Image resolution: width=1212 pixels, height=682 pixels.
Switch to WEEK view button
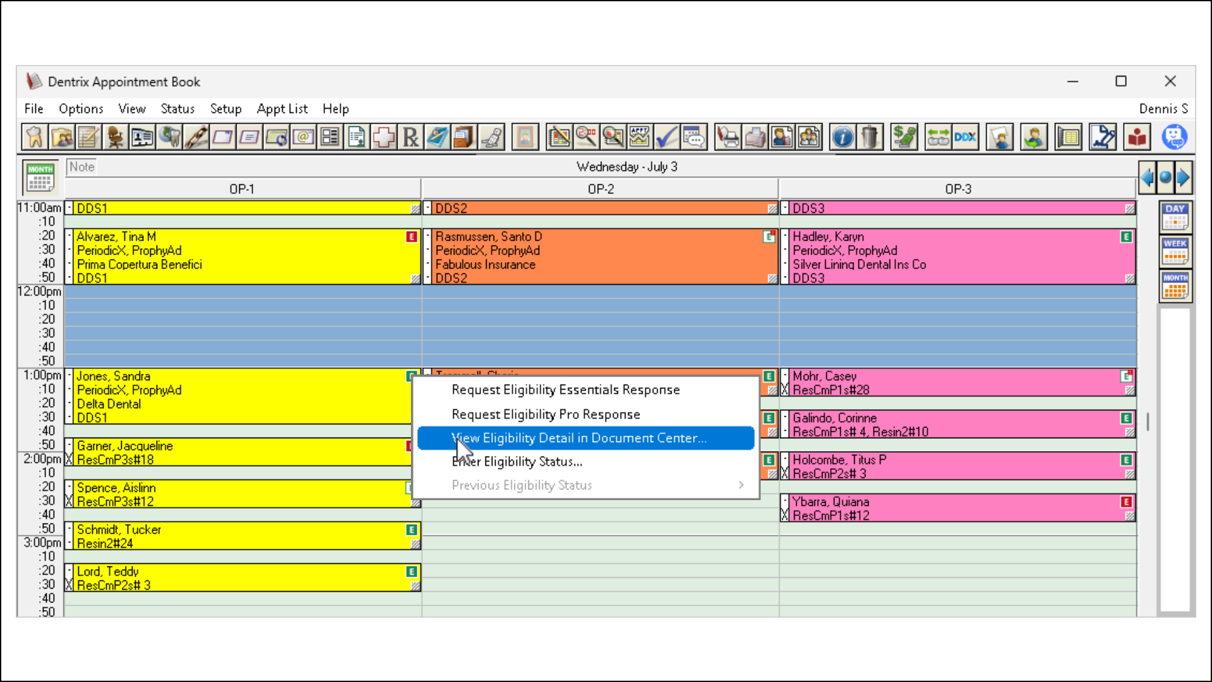click(1175, 251)
